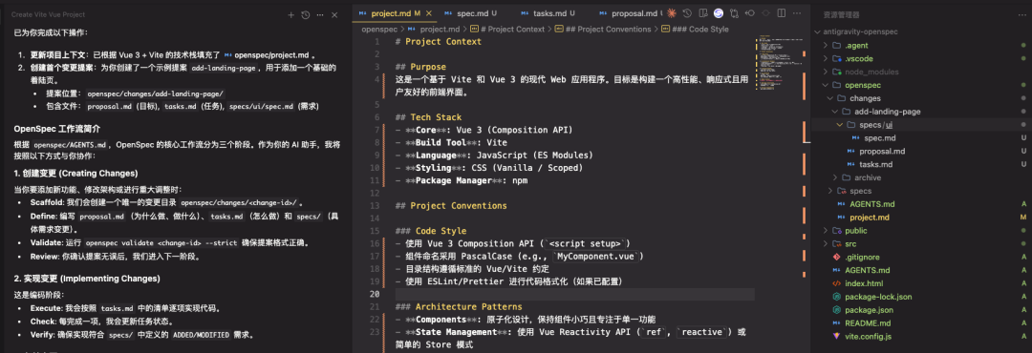The width and height of the screenshot is (1032, 353).
Task: Click the orange starburst Claude icon
Action: pos(672,13)
